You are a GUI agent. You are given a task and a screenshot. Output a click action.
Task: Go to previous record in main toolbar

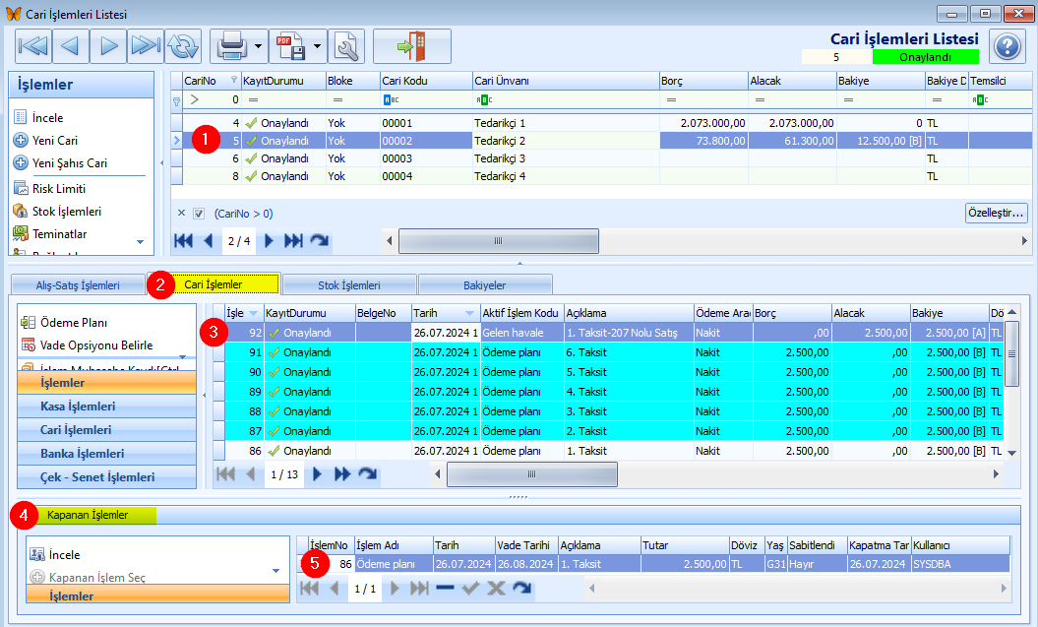click(70, 46)
